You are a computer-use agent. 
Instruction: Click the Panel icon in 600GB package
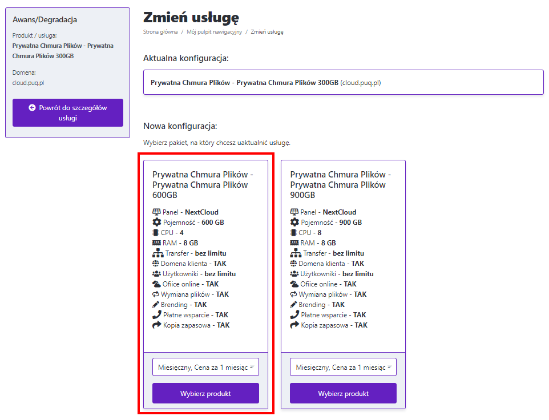click(x=157, y=212)
